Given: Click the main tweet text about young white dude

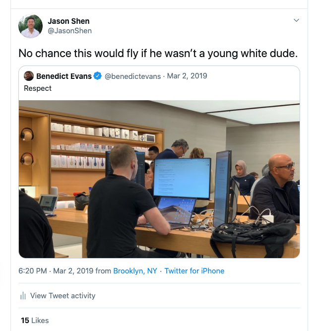Looking at the screenshot, I should 158,54.
